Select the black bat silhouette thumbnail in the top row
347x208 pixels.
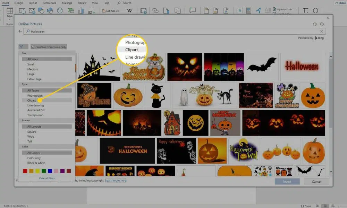click(x=262, y=67)
